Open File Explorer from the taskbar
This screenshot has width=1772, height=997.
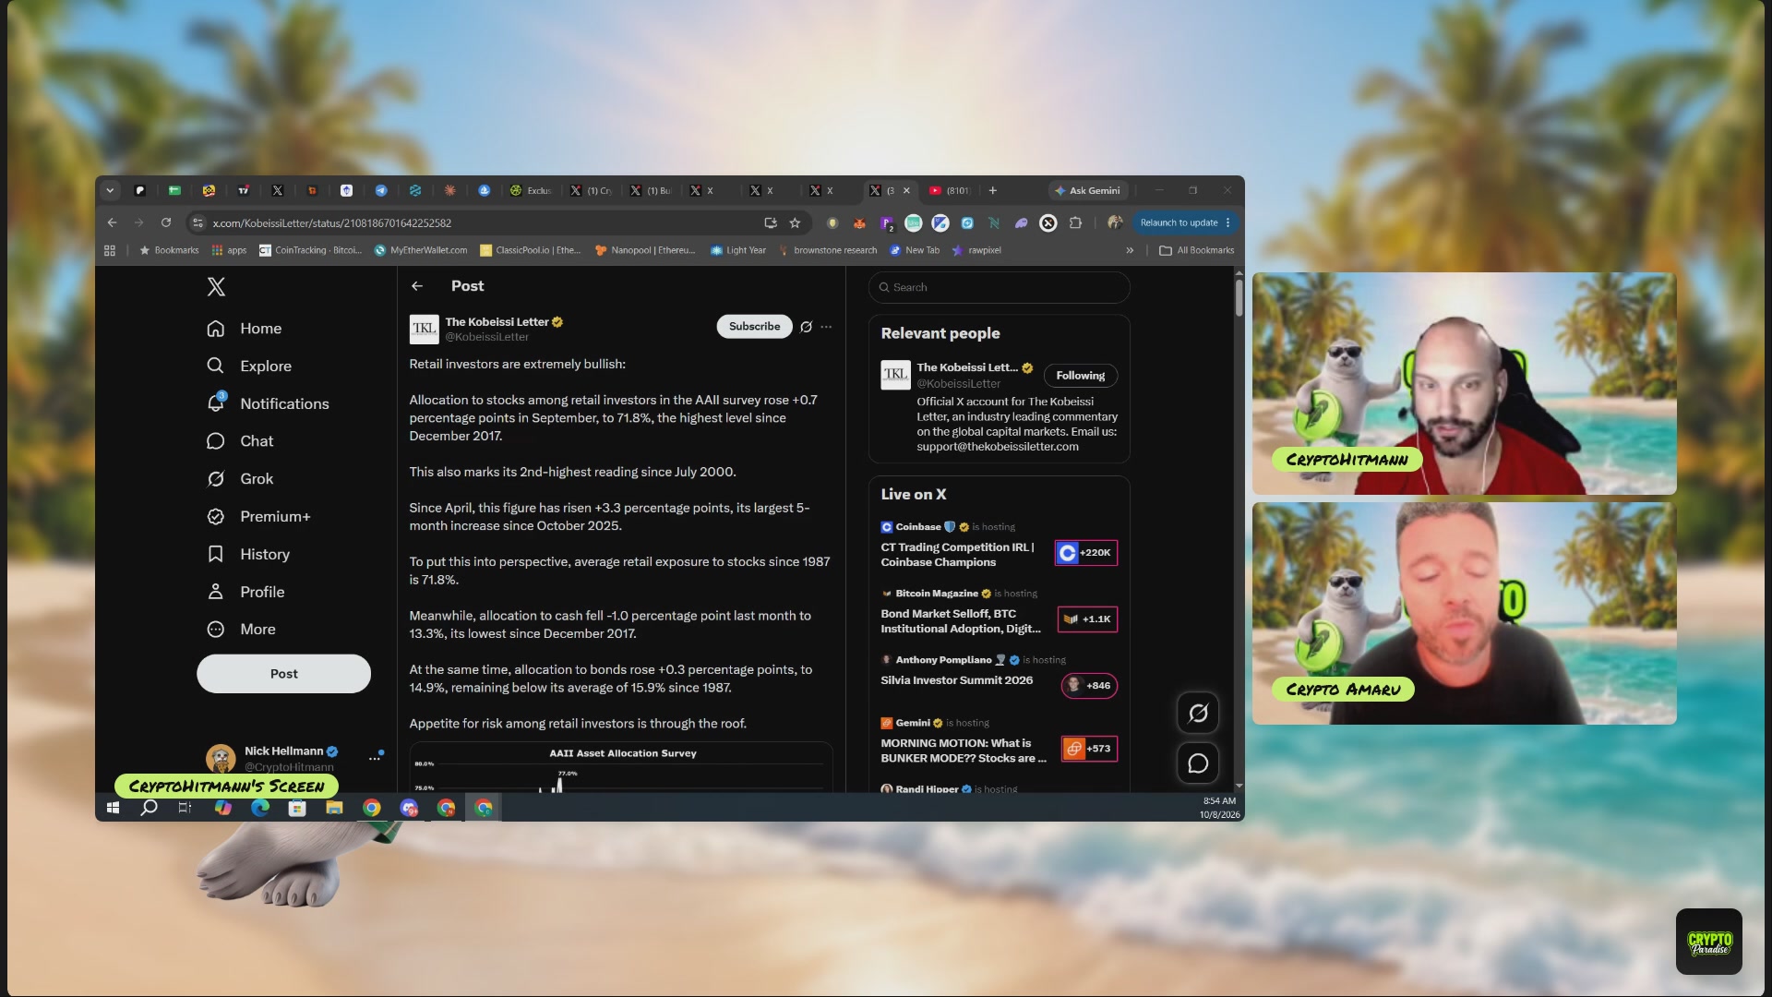click(334, 808)
